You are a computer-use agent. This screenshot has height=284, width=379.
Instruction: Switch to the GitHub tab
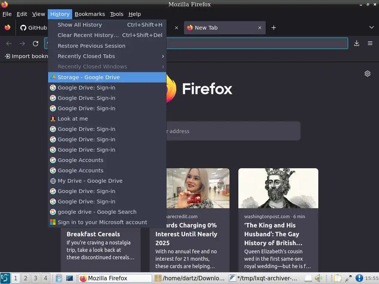(33, 28)
